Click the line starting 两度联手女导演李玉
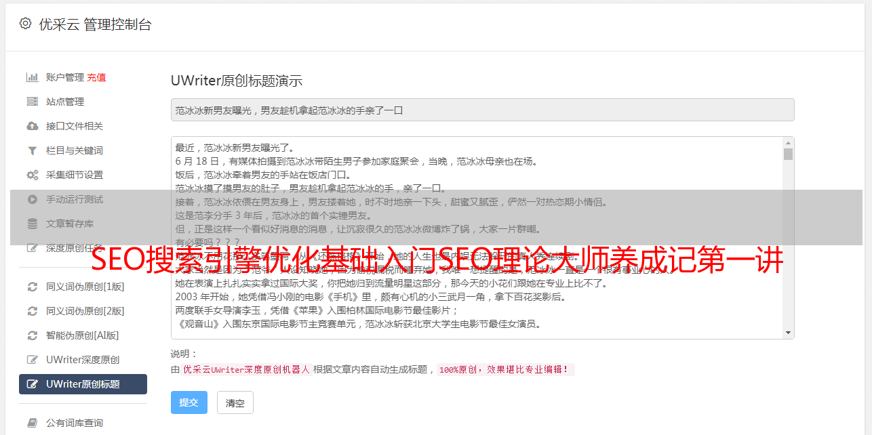 [317, 310]
